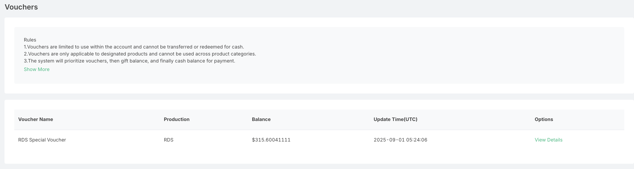Expand rules with Show More link
Screen dimensions: 634x169
tap(37, 69)
